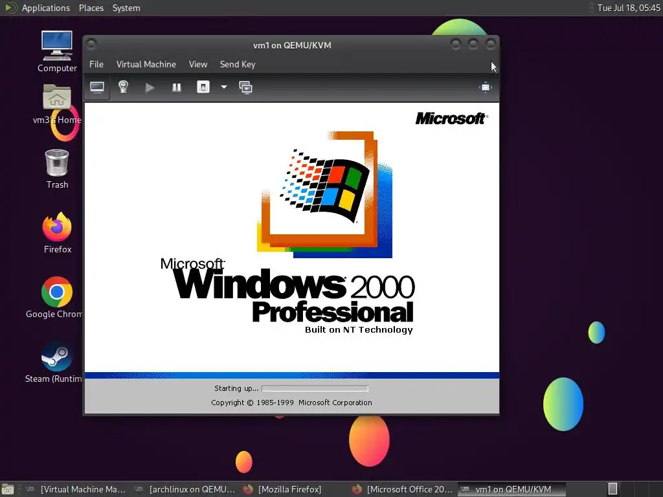Click vm1 on QEMU/KVM taskbar button

511,489
